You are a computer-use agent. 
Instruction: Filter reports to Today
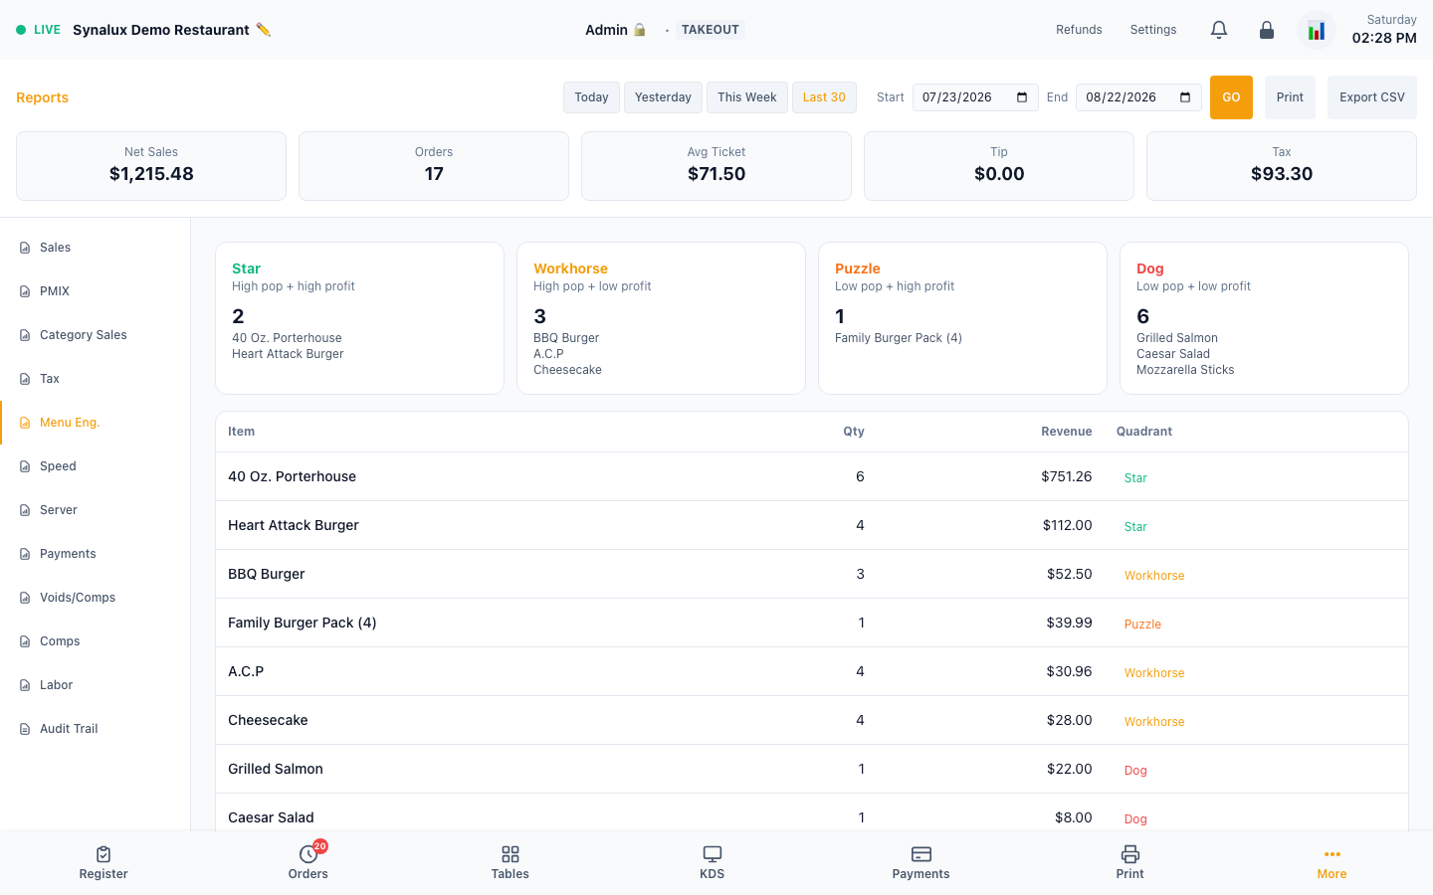pos(591,97)
